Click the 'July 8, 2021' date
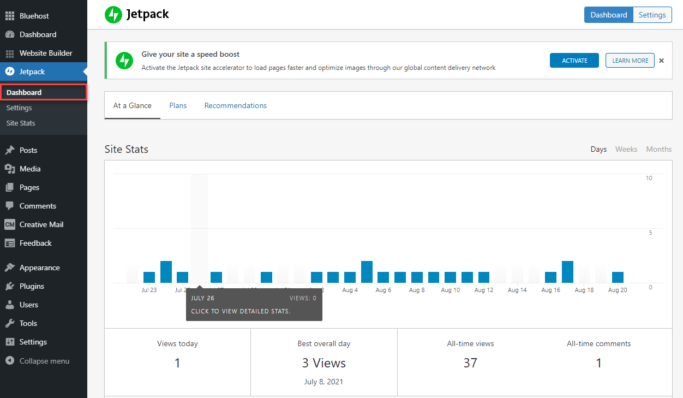The height and width of the screenshot is (398, 683). pos(324,382)
